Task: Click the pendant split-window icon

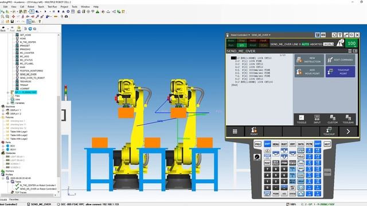Action: point(355,51)
